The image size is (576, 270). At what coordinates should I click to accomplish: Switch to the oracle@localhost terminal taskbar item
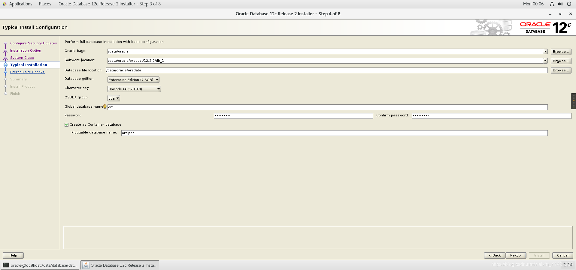(40, 265)
